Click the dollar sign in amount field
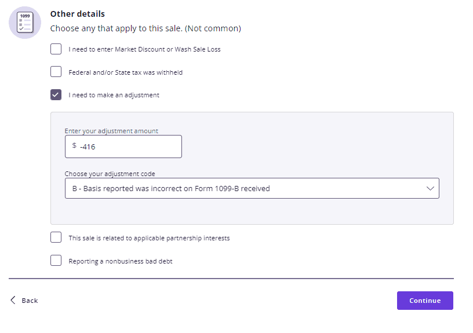 (74, 146)
